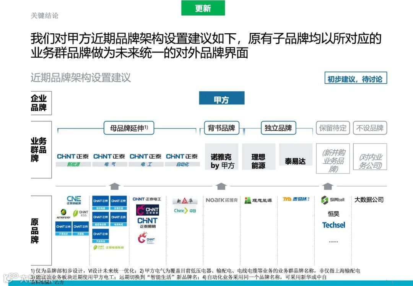Click the grey 不设品牌 label
This screenshot has width=413, height=286.
click(x=370, y=128)
